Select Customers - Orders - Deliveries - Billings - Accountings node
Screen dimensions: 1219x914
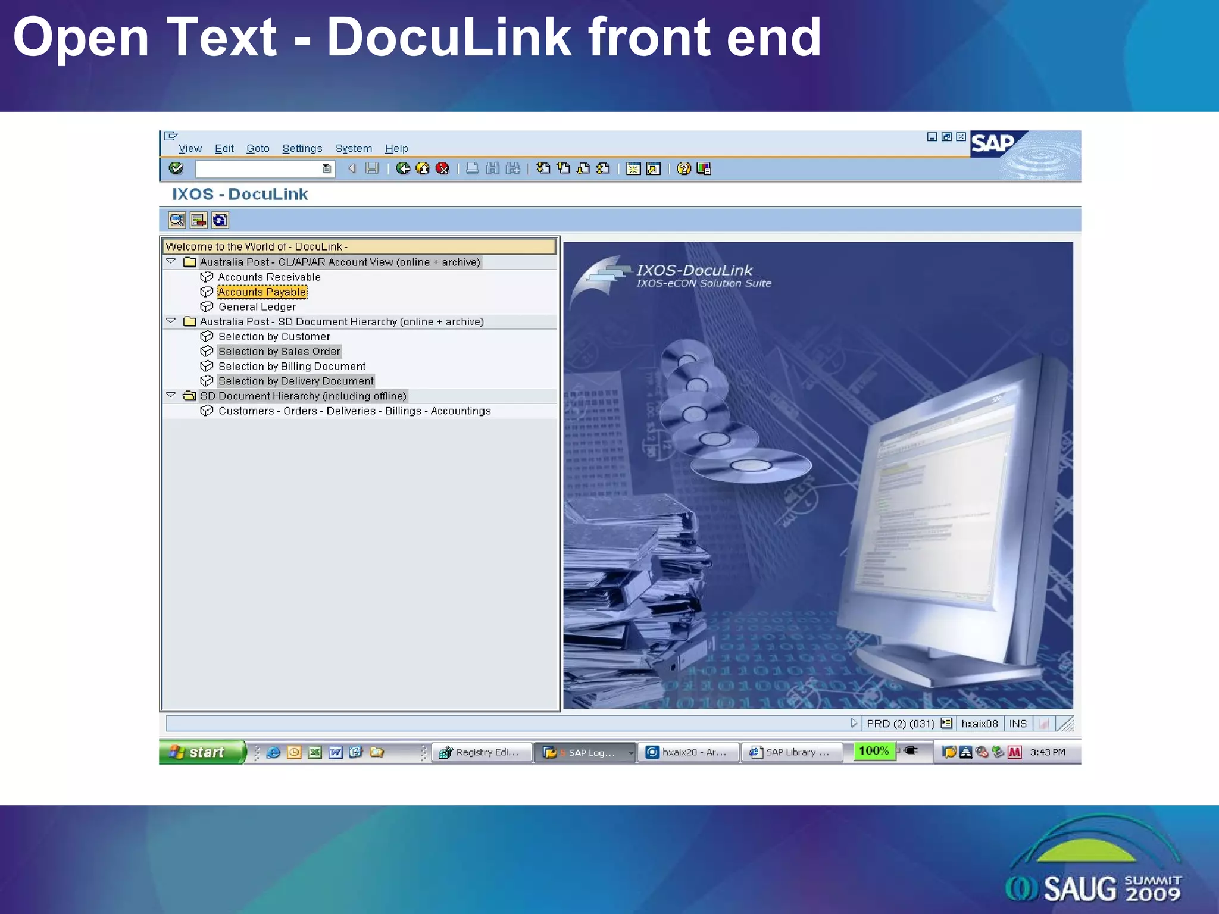tap(355, 411)
